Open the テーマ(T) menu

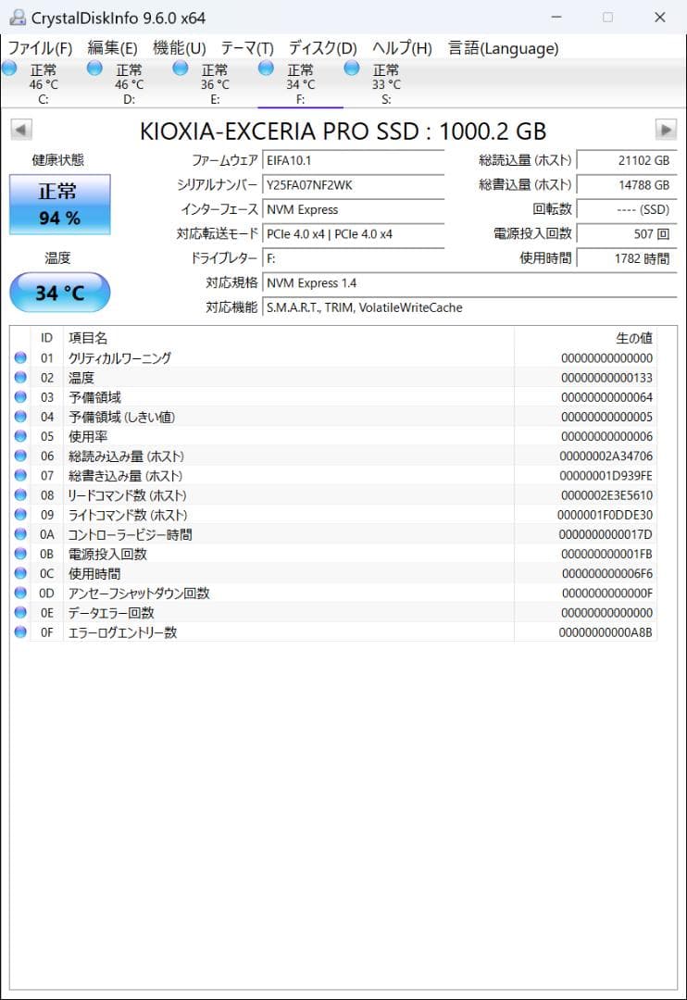click(247, 48)
